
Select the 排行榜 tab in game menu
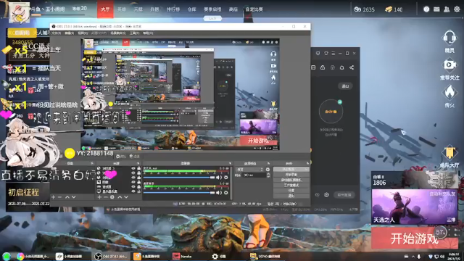pyautogui.click(x=173, y=9)
